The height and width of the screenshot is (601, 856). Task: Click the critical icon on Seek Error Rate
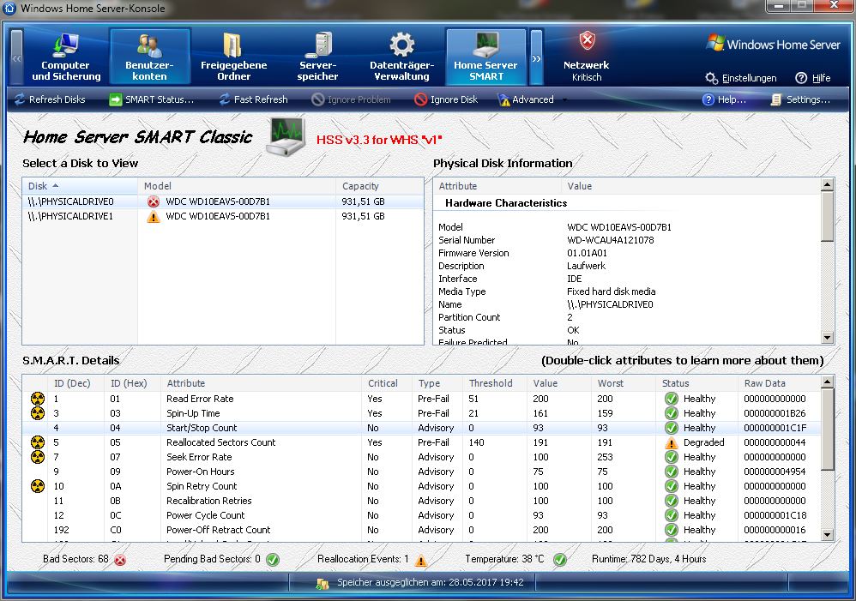click(x=38, y=457)
